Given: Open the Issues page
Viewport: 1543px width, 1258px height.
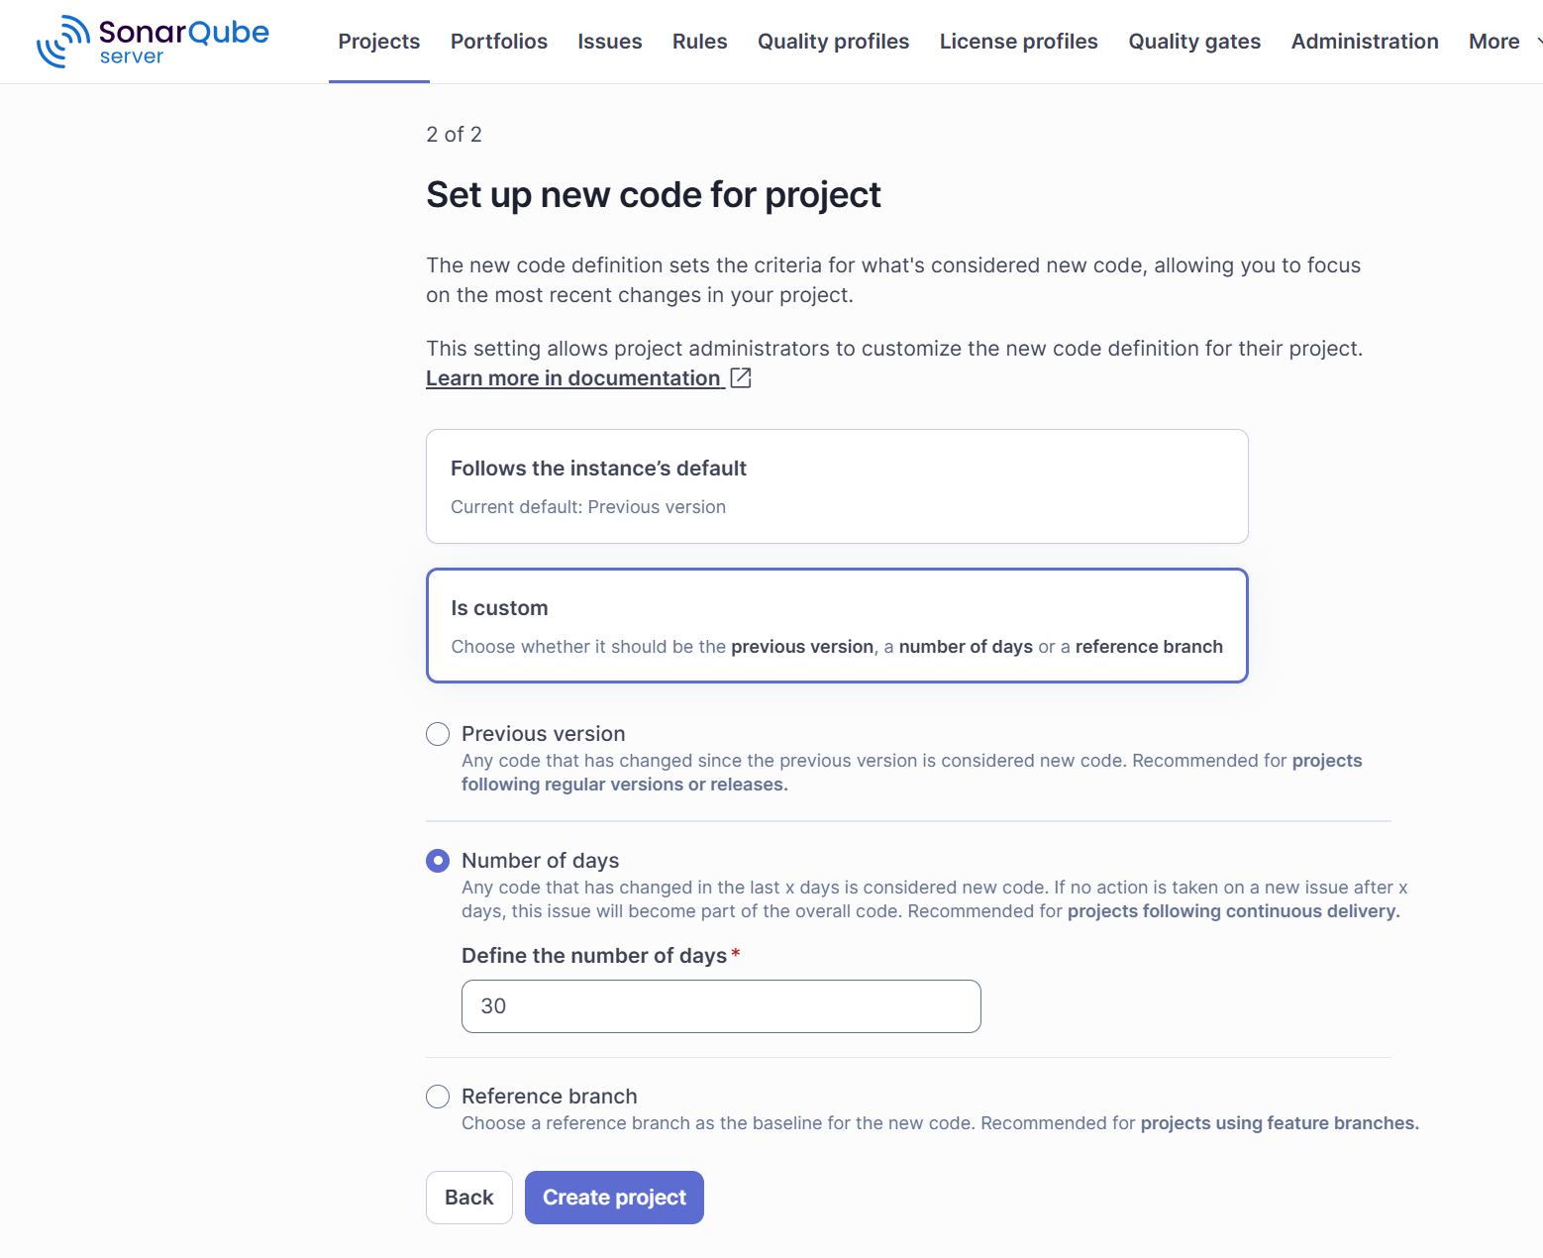Looking at the screenshot, I should pos(610,42).
